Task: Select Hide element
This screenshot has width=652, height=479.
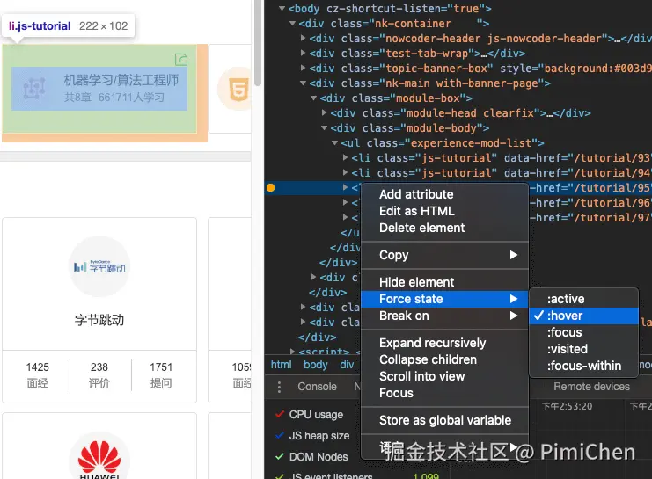Action: (x=444, y=282)
